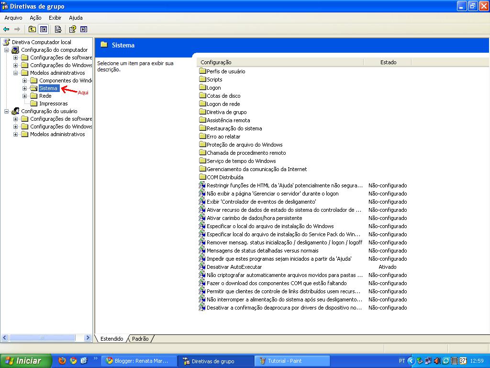Collapse Modelos administrativos under computer configuration
490x368 pixels.
click(x=15, y=73)
